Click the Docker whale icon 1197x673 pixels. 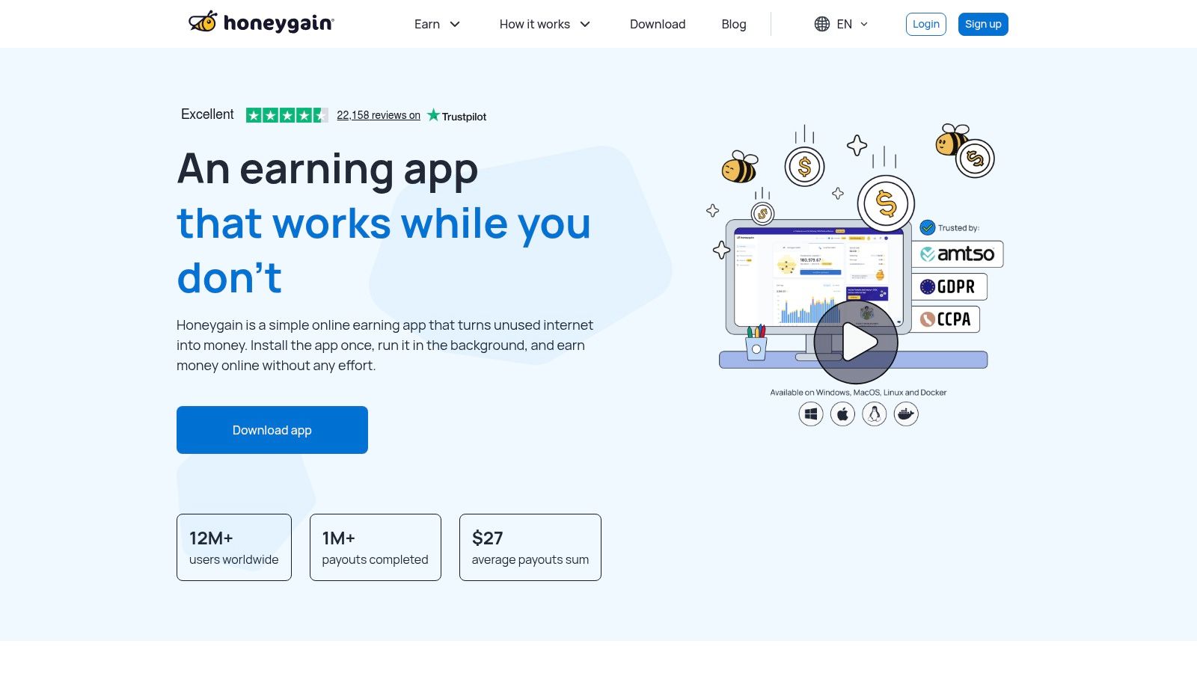[x=906, y=414]
